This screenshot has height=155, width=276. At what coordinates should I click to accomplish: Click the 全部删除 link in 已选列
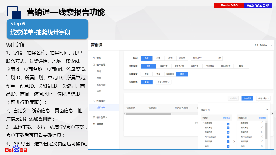(262, 118)
